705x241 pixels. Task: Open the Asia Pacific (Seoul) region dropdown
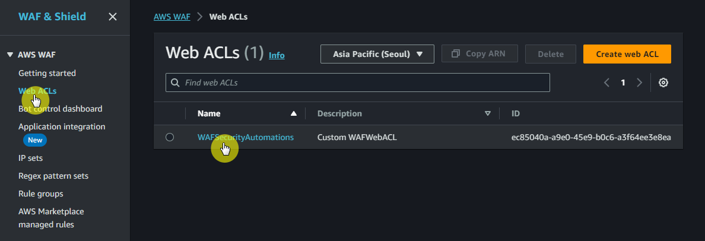(377, 54)
